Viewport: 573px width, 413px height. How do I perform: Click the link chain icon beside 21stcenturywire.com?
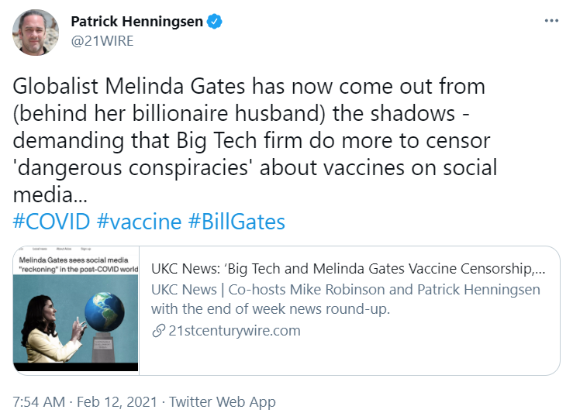(x=159, y=331)
